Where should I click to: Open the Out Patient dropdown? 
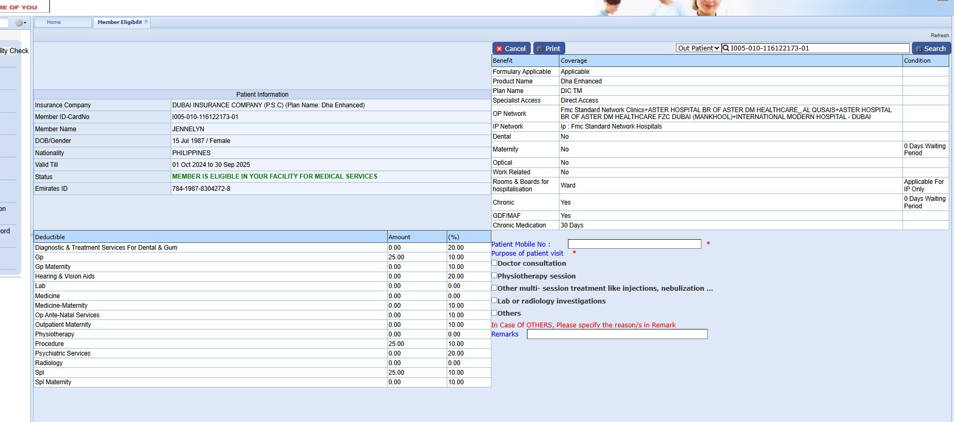point(698,48)
